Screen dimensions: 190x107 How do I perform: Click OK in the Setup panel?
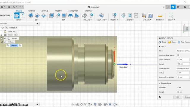(178, 97)
